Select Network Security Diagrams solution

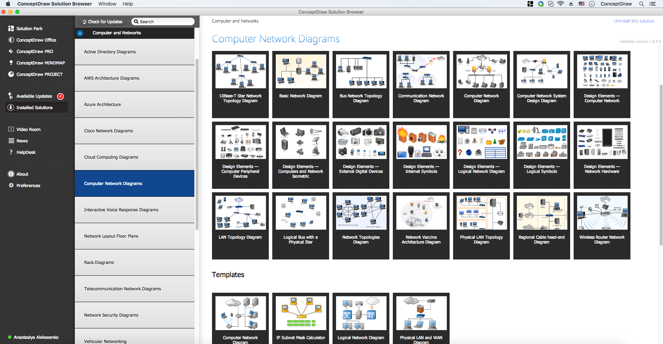click(x=134, y=315)
